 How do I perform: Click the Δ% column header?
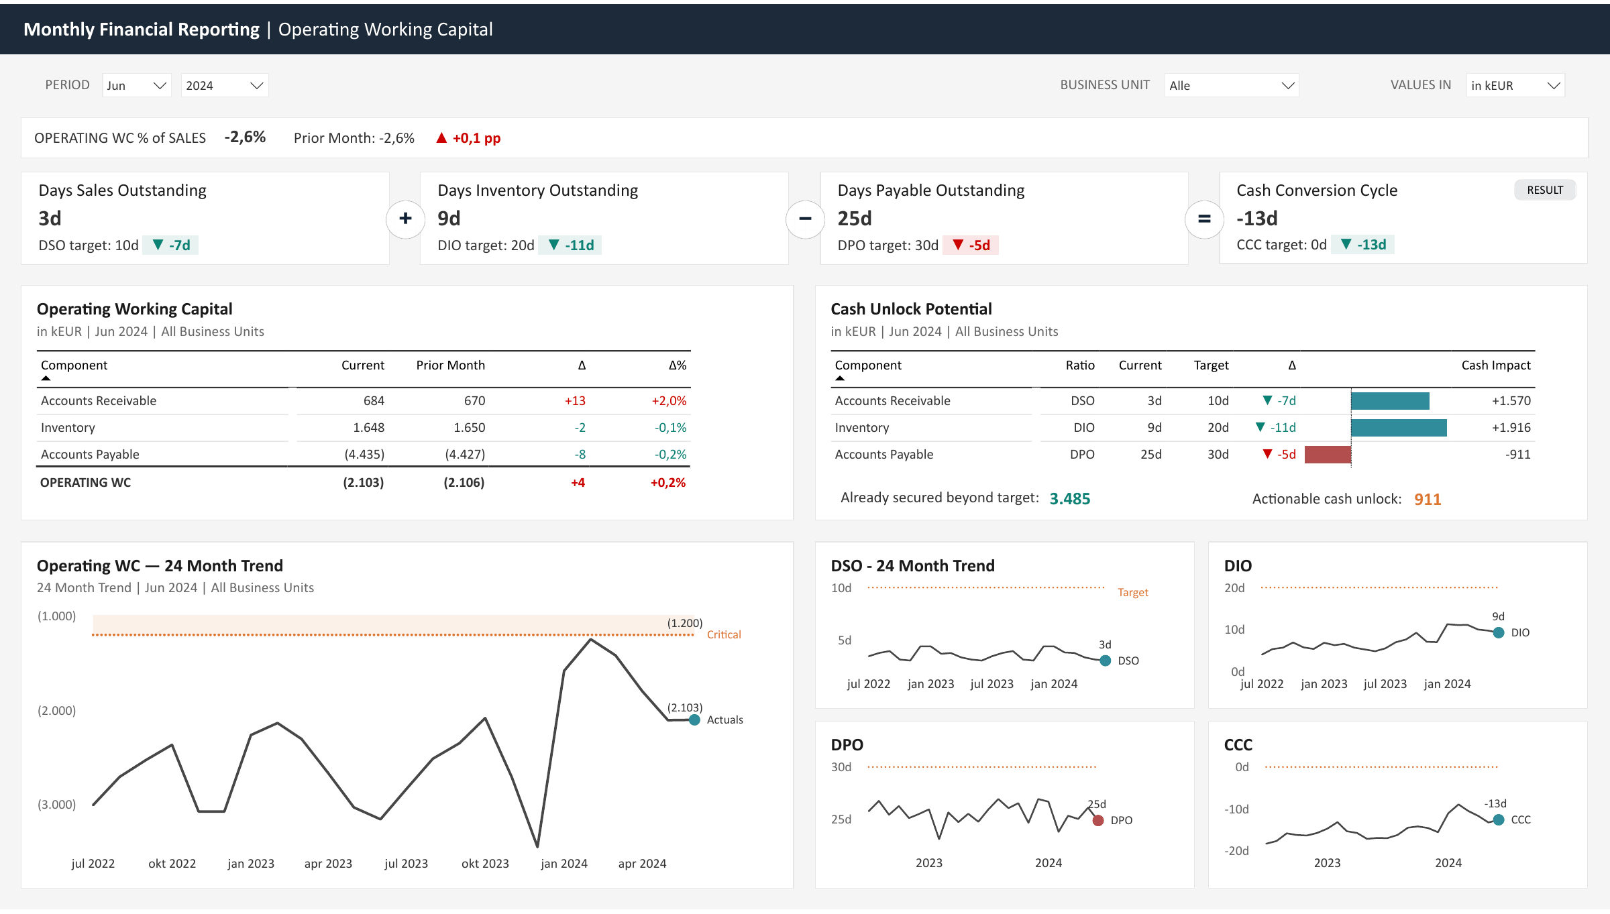[678, 365]
